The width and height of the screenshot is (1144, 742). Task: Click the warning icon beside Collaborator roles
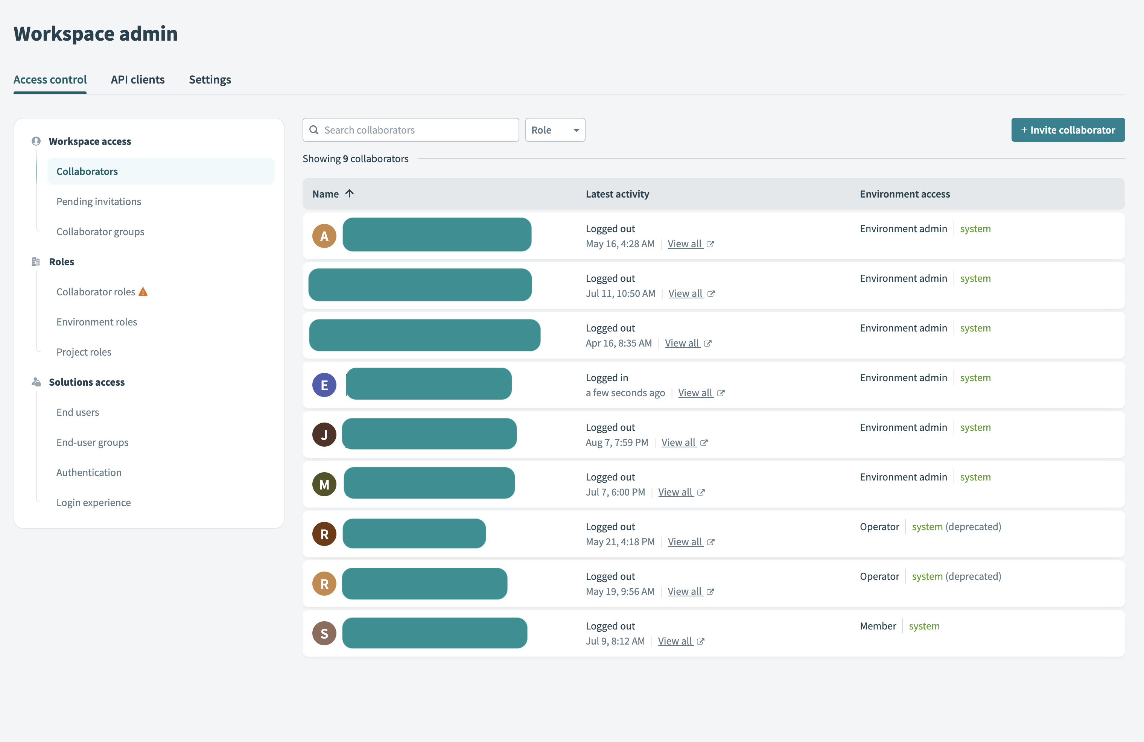click(143, 291)
